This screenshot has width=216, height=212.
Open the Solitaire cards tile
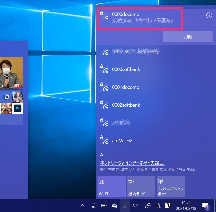pyautogui.click(x=6, y=97)
